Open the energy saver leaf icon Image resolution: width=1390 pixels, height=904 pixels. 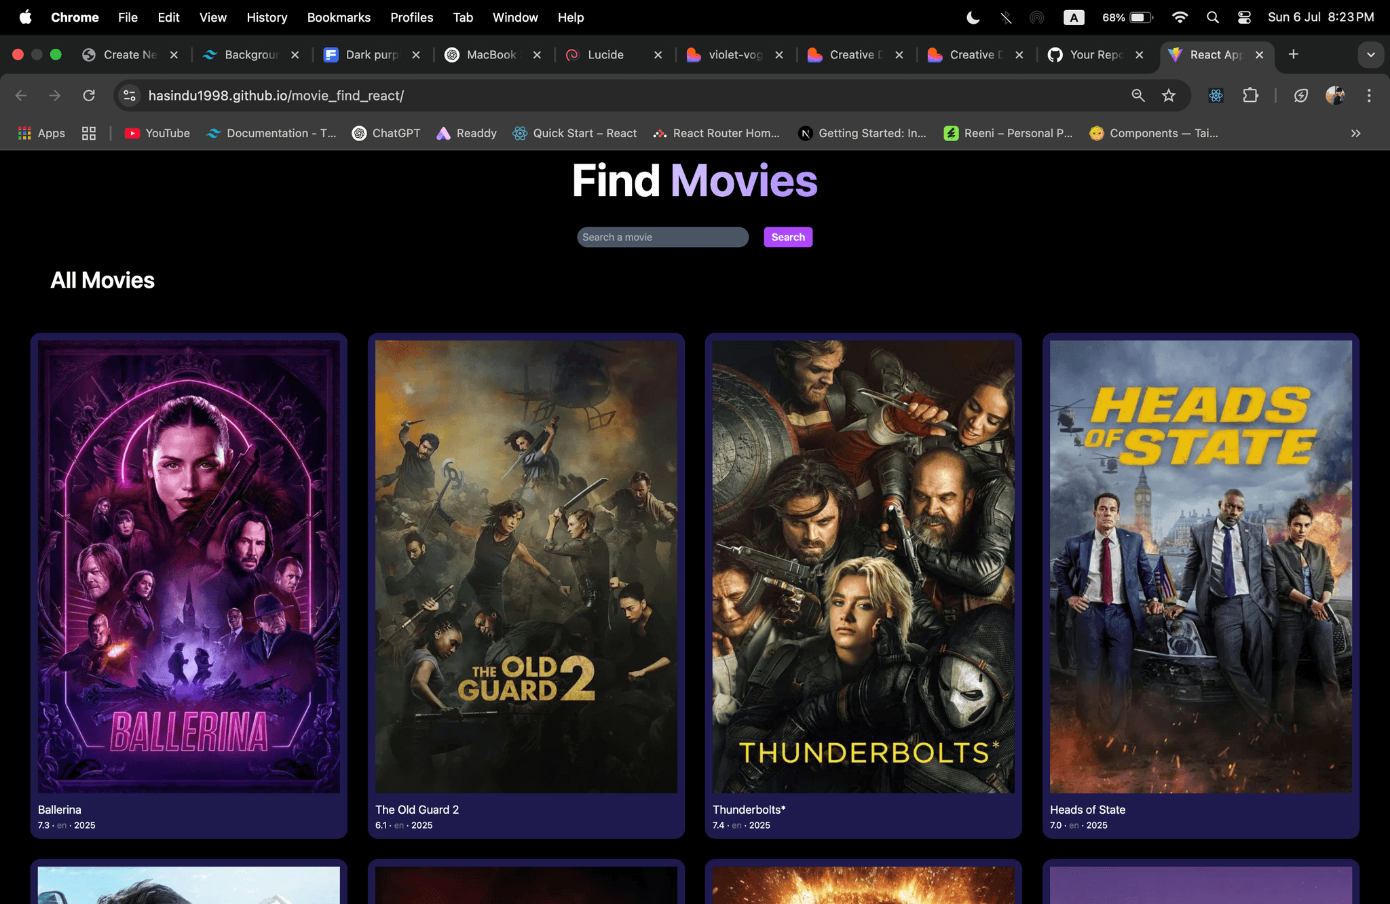click(x=1300, y=96)
